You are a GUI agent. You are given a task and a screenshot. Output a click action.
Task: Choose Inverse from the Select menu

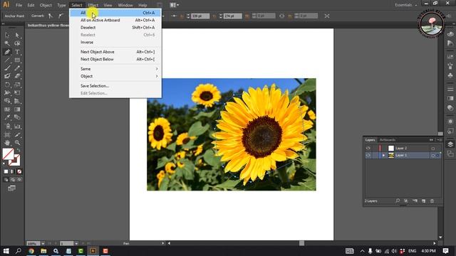tap(115, 42)
